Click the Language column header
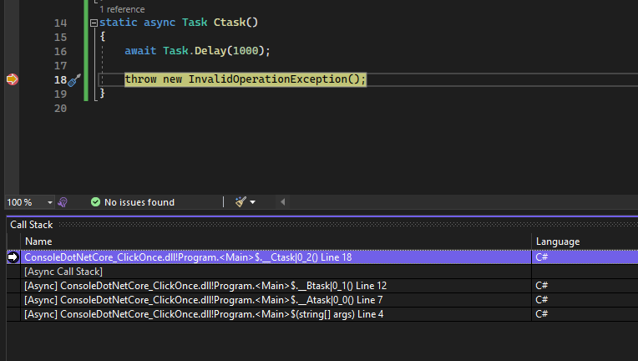Image resolution: width=638 pixels, height=361 pixels. coord(557,242)
